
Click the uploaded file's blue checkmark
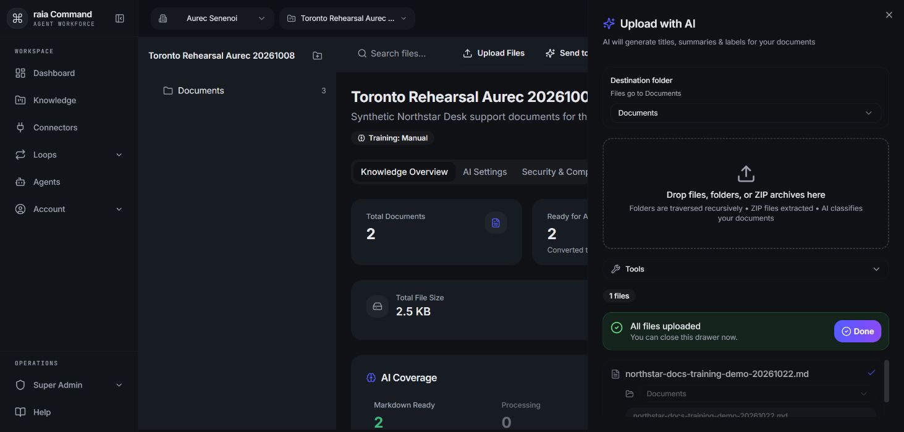tap(871, 373)
